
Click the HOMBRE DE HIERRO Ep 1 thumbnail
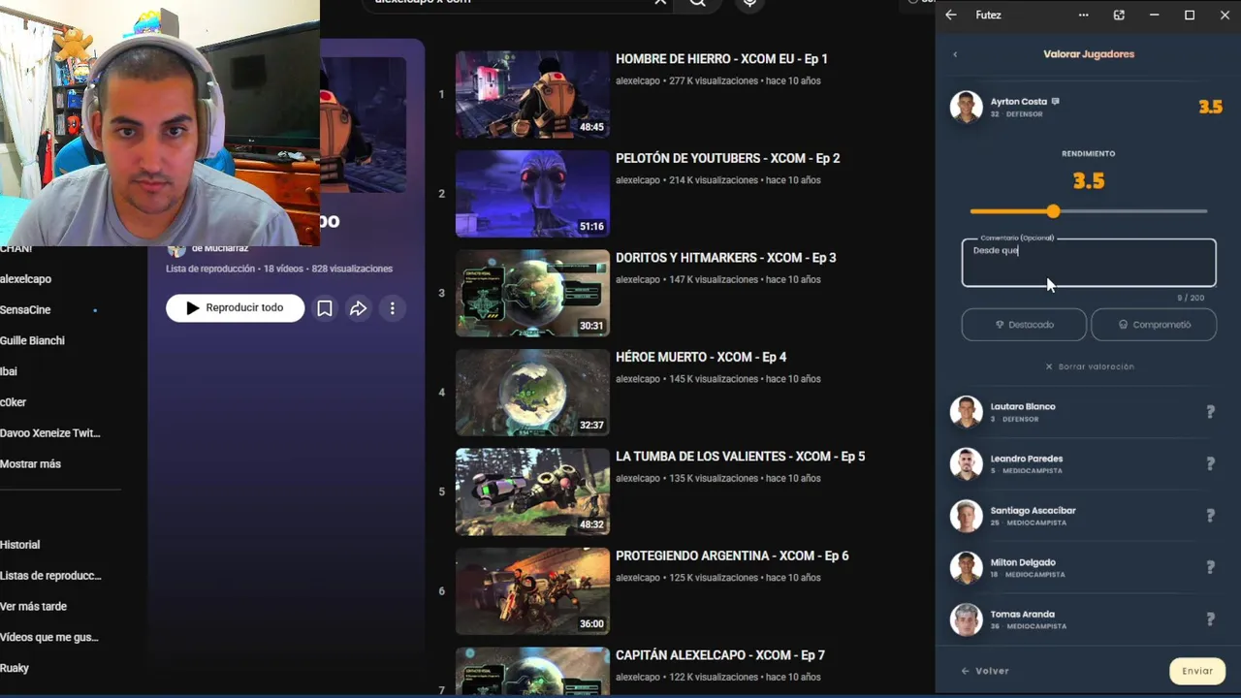pyautogui.click(x=532, y=94)
